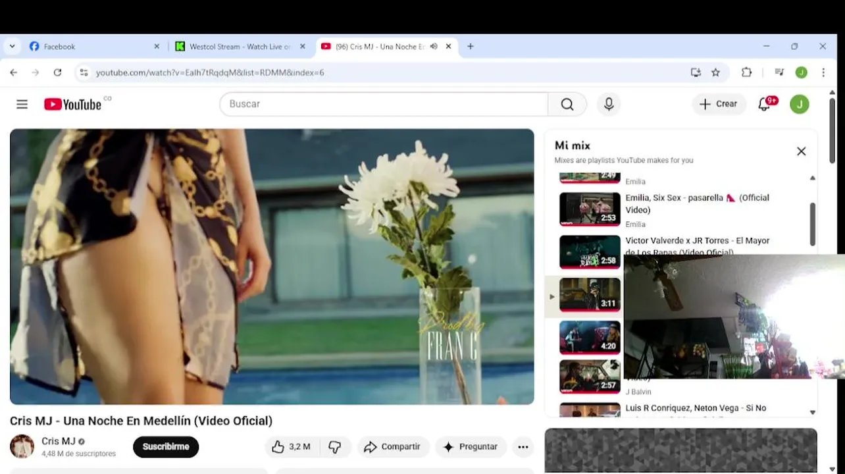845x474 pixels.
Task: Click the video player to pause
Action: click(272, 267)
